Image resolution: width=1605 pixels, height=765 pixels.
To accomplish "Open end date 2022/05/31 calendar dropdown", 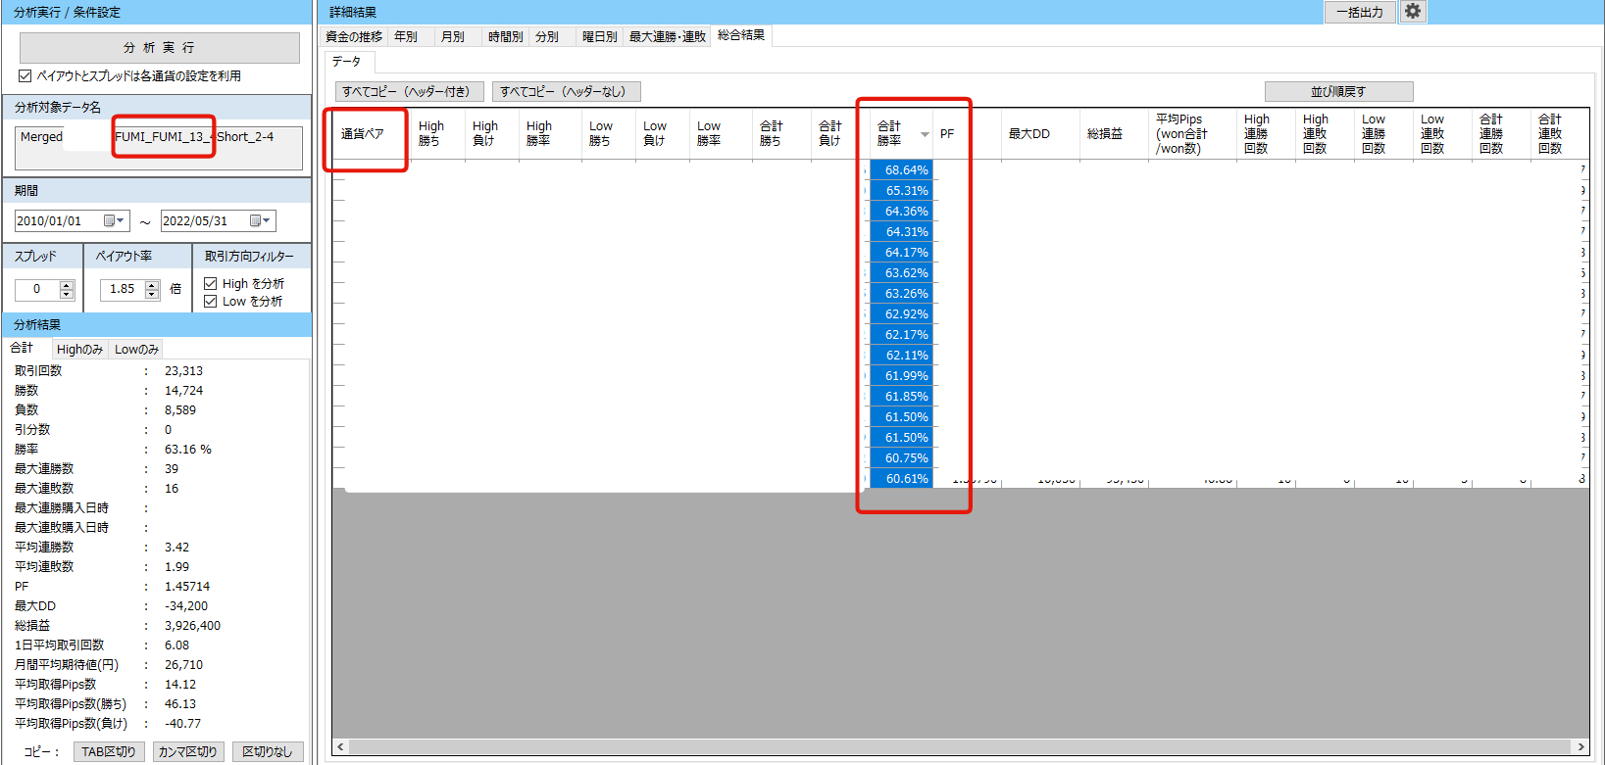I will [261, 220].
